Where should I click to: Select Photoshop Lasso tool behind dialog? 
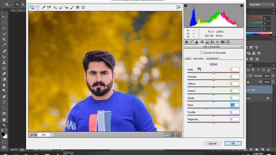click(4, 28)
